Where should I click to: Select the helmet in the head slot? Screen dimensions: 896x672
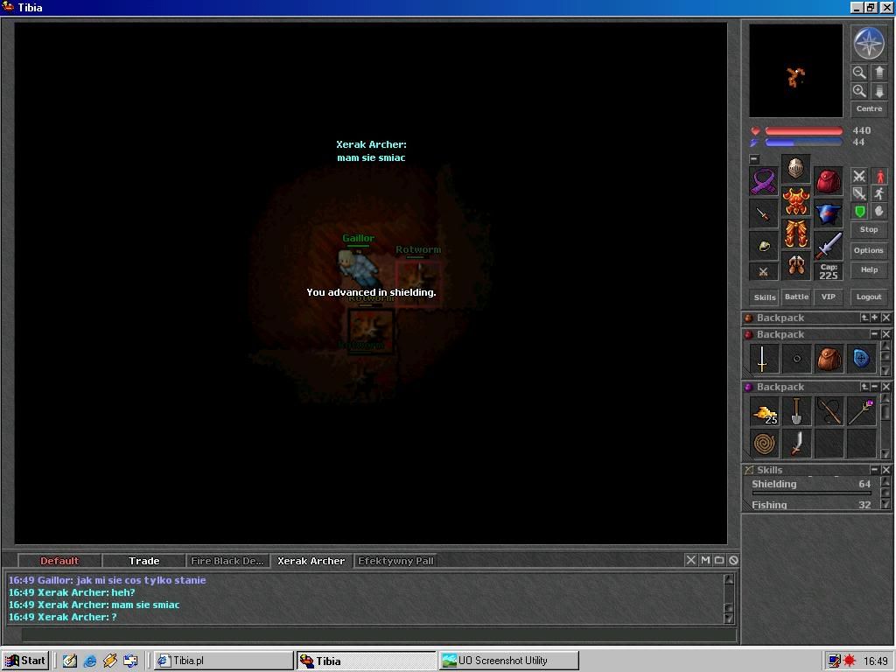click(795, 169)
